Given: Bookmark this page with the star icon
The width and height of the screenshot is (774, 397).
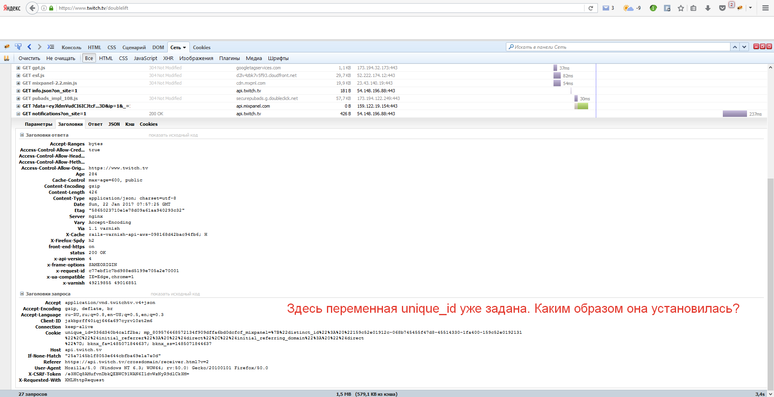Looking at the screenshot, I should pyautogui.click(x=681, y=8).
